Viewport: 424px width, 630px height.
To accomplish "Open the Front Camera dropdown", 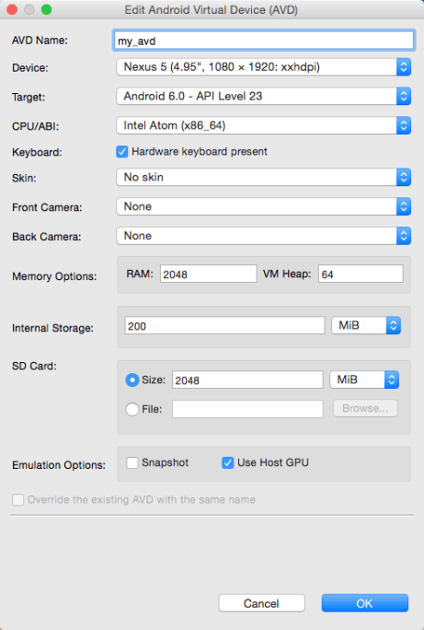I will tap(264, 206).
